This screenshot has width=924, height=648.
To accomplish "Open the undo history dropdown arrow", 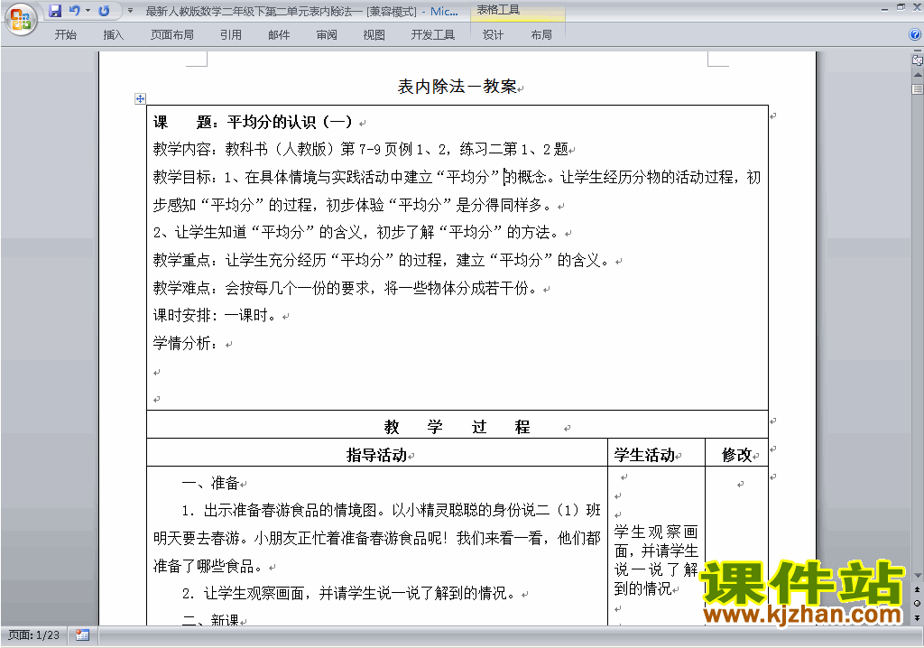I will pos(88,11).
